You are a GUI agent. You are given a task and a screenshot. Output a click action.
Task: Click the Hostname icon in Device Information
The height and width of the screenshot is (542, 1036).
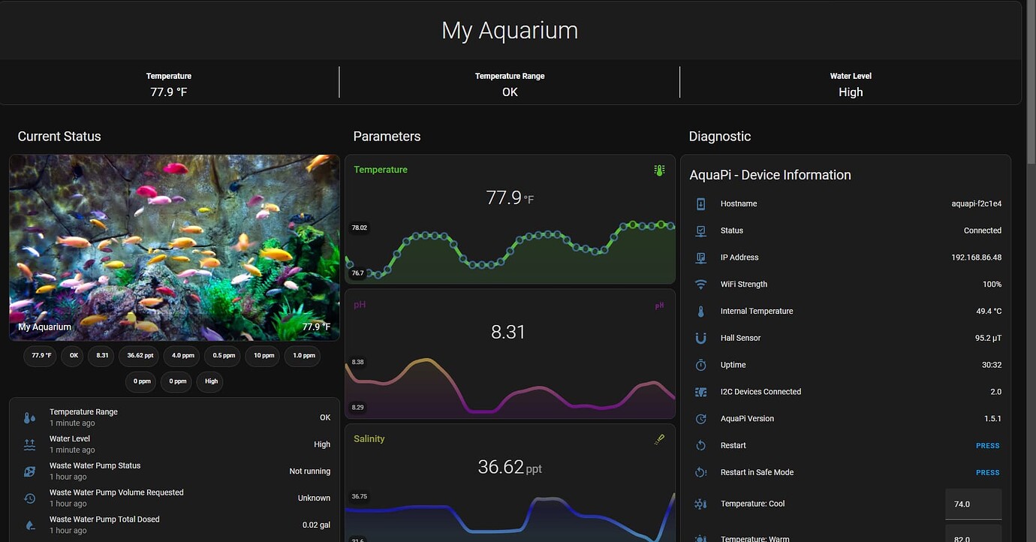point(700,203)
